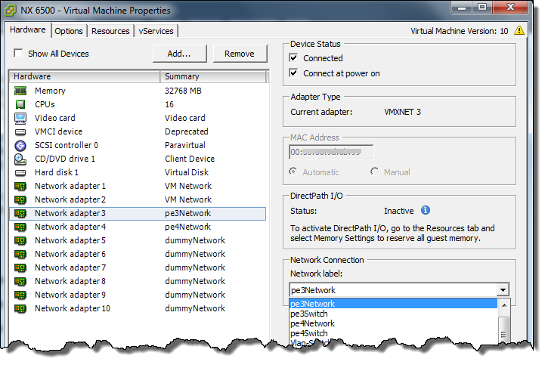Open the vServices tab
The height and width of the screenshot is (371, 545).
156,31
